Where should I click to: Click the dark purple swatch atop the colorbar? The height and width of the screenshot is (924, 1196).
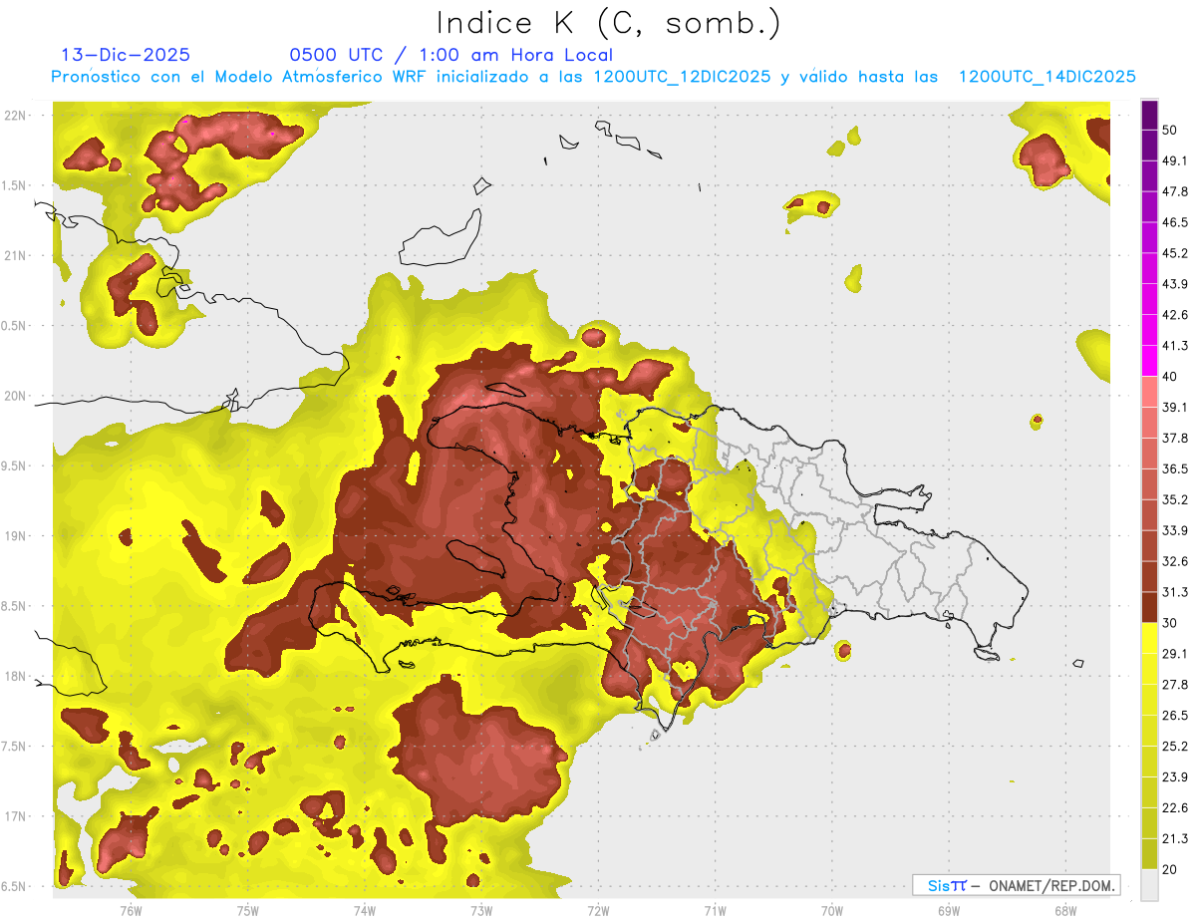1149,115
